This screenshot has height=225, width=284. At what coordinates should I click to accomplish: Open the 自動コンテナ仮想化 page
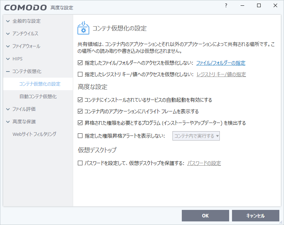coord(38,96)
